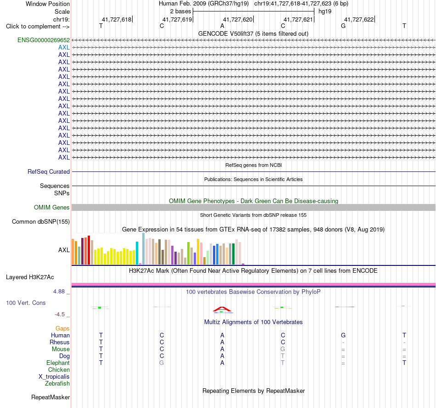Image resolution: width=436 pixels, height=408 pixels.
Task: Click the AXL label beside the GTEx chart
Action: pos(64,250)
